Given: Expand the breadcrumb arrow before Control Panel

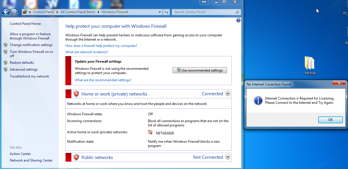Looking at the screenshot, I should pyautogui.click(x=30, y=12).
